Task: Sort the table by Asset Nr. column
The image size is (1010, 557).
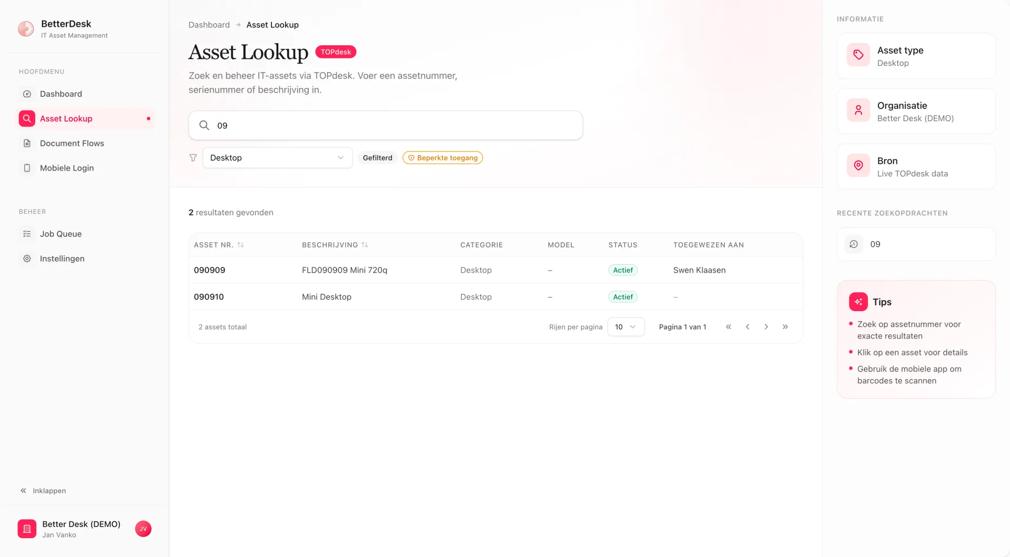Action: [x=219, y=244]
